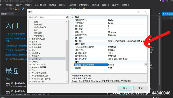Viewport: 173px width, 98px height.
Task: Expand the 文本编辑器 tree node
Action: point(30,47)
